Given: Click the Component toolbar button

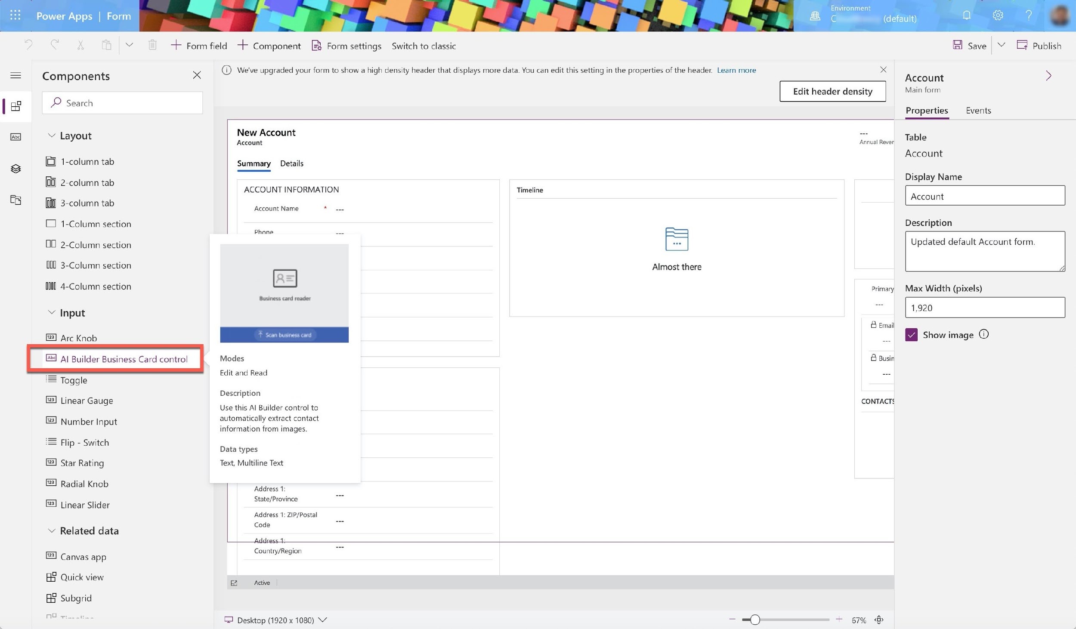Looking at the screenshot, I should click(x=269, y=46).
